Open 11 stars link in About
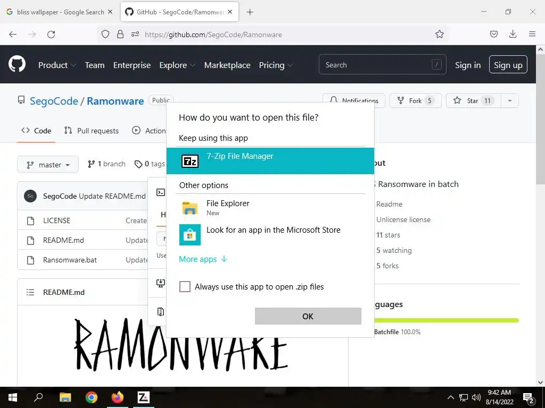The width and height of the screenshot is (545, 408). 388,235
